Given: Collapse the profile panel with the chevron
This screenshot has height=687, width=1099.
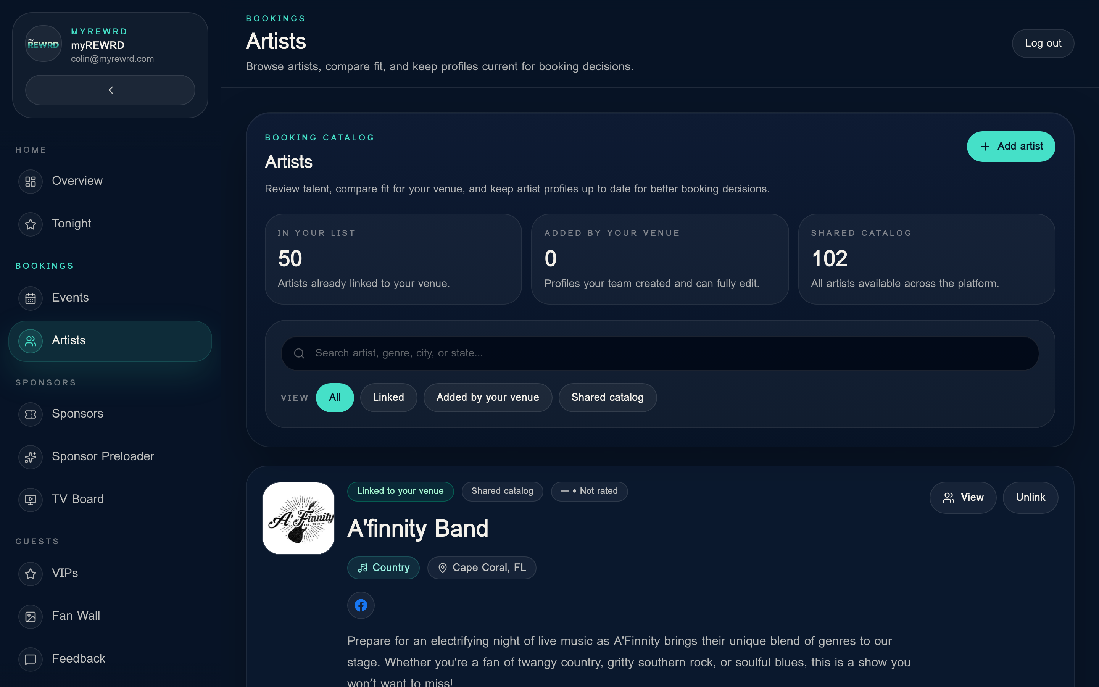Looking at the screenshot, I should [110, 90].
